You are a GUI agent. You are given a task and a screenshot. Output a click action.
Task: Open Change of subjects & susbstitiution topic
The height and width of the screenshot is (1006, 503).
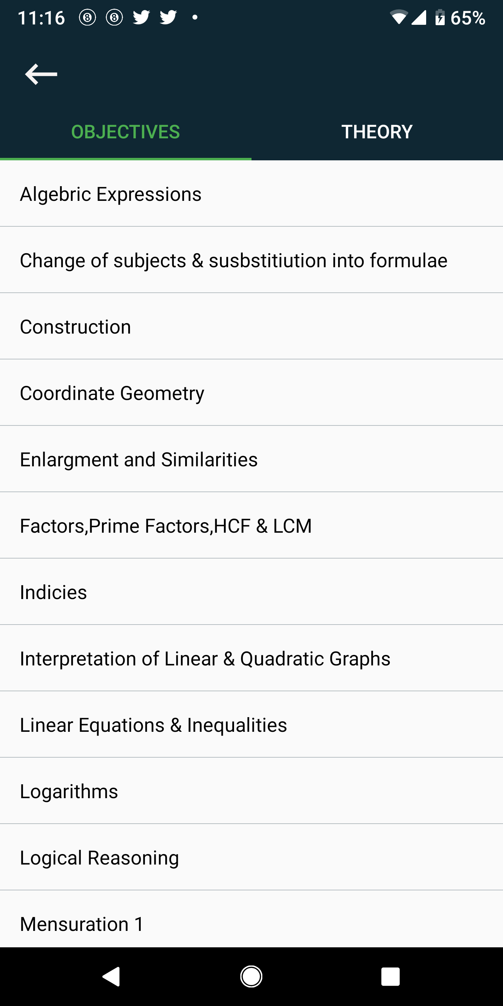[251, 260]
